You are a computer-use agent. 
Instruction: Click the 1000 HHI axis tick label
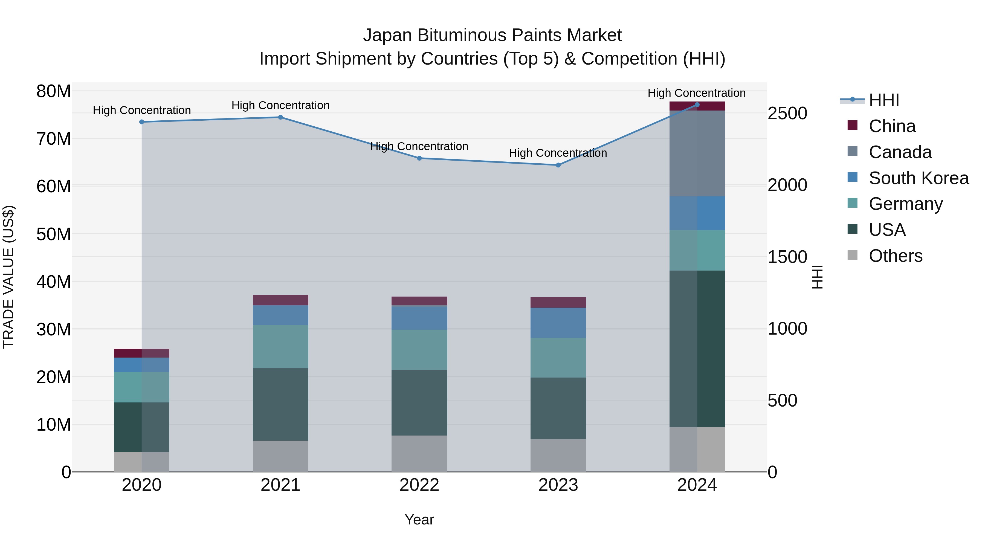coord(788,329)
